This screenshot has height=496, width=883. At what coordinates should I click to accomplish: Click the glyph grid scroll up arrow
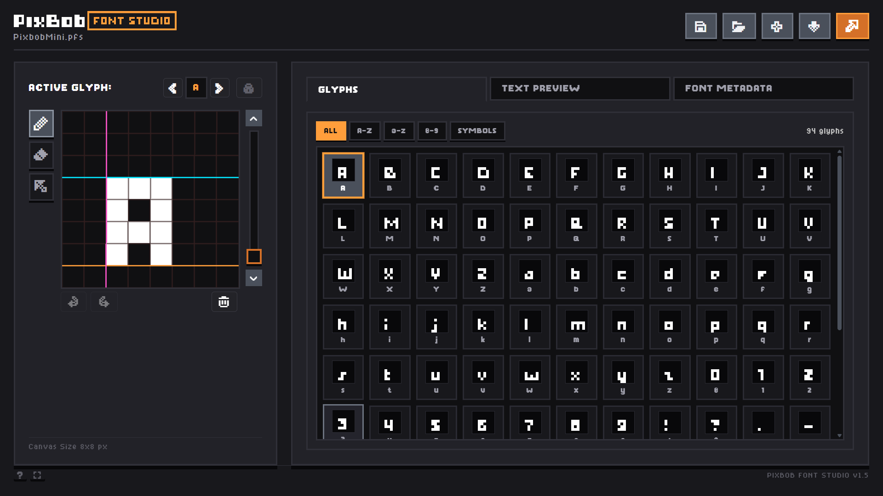pyautogui.click(x=839, y=151)
